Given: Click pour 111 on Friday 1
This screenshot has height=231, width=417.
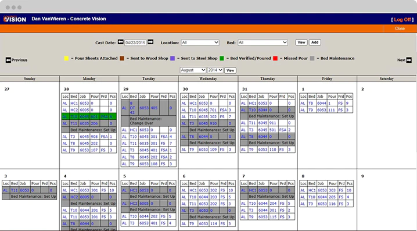Looking at the screenshot, I should [x=332, y=110].
